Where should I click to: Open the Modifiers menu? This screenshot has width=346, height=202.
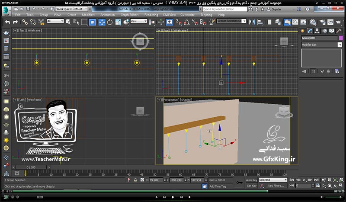tap(88, 15)
